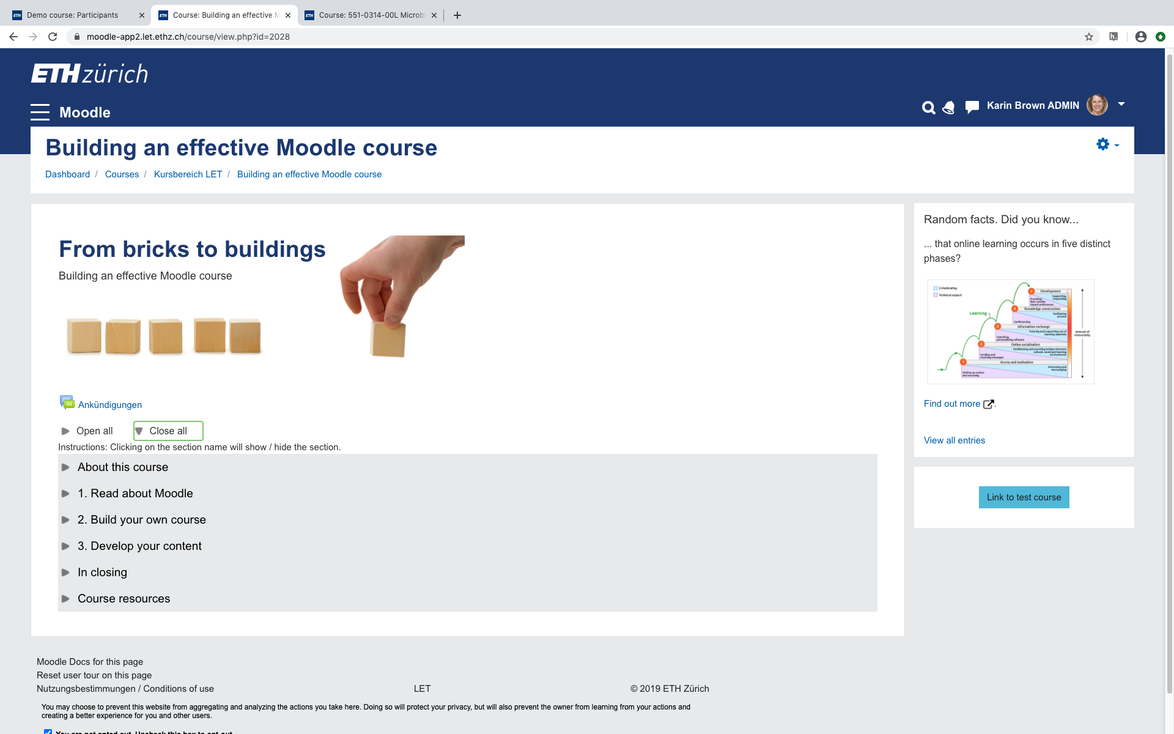This screenshot has height=734, width=1174.
Task: Open the Ankündigungen announcements link
Action: (110, 405)
